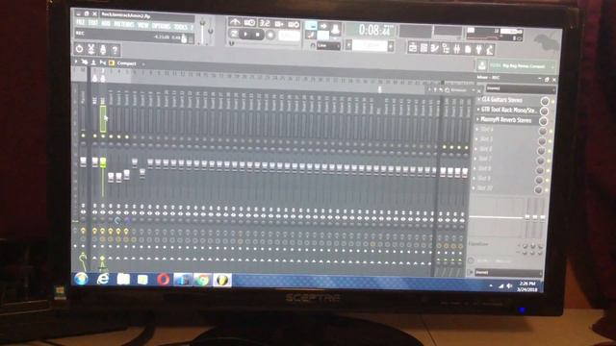The width and height of the screenshot is (616, 346).
Task: Click the second icon in the window shortcut row
Action: (423, 48)
